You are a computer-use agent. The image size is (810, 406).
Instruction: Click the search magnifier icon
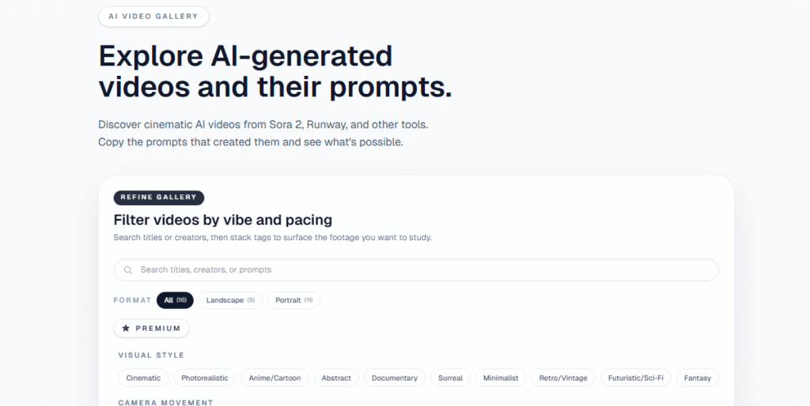128,270
